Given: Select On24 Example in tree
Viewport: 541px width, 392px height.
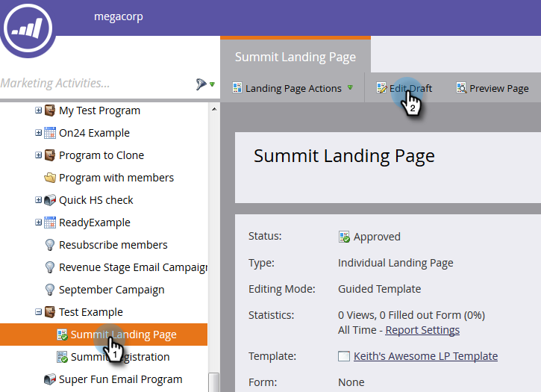Looking at the screenshot, I should (94, 133).
